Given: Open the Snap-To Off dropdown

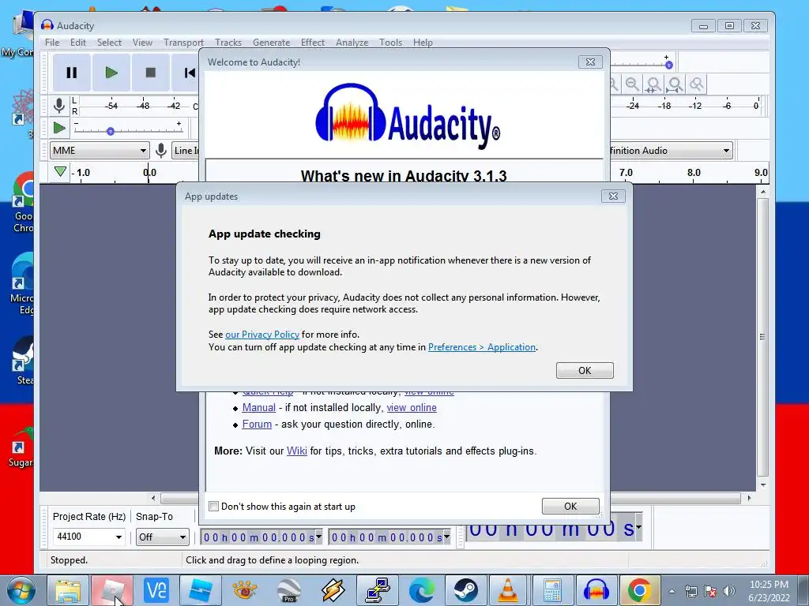Looking at the screenshot, I should click(163, 537).
